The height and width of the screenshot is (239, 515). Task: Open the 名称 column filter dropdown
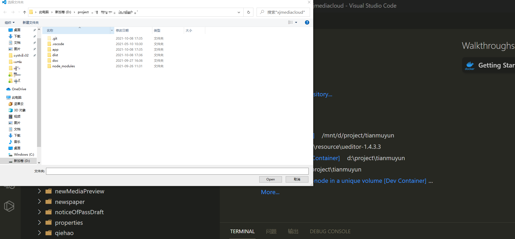[x=112, y=30]
